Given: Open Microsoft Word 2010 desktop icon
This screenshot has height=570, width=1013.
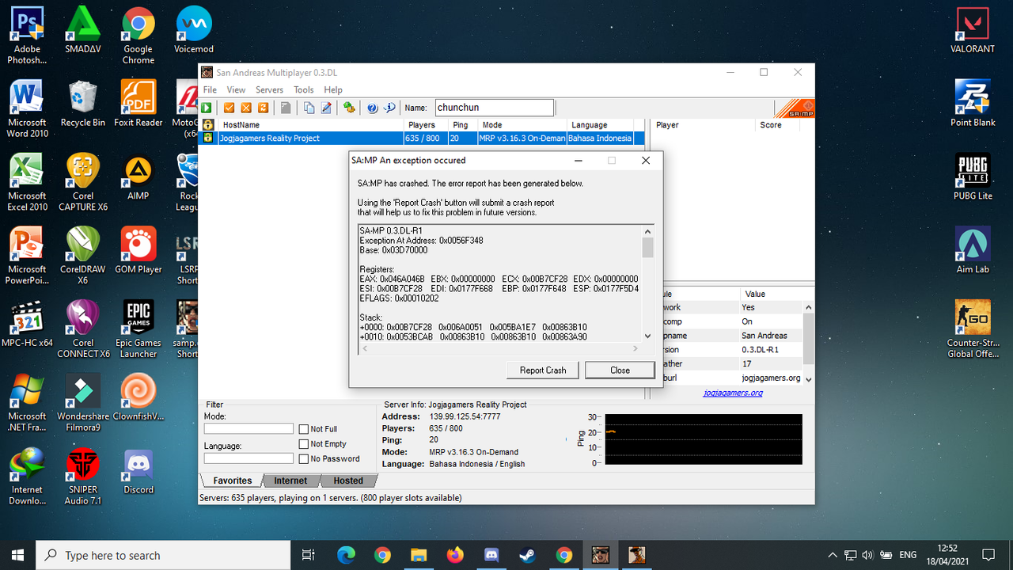Looking at the screenshot, I should click(27, 109).
